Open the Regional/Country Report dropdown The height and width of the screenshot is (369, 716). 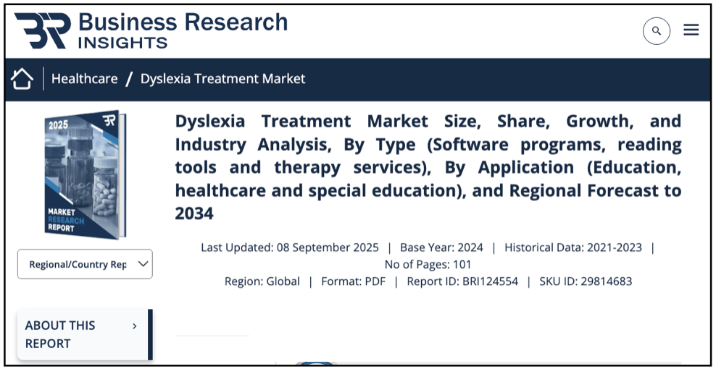[x=85, y=264]
